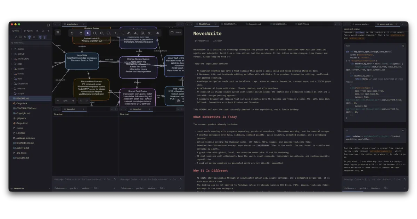The height and width of the screenshot is (219, 417).
Task: Expand left chat message input box
Action: pyautogui.click(x=114, y=180)
